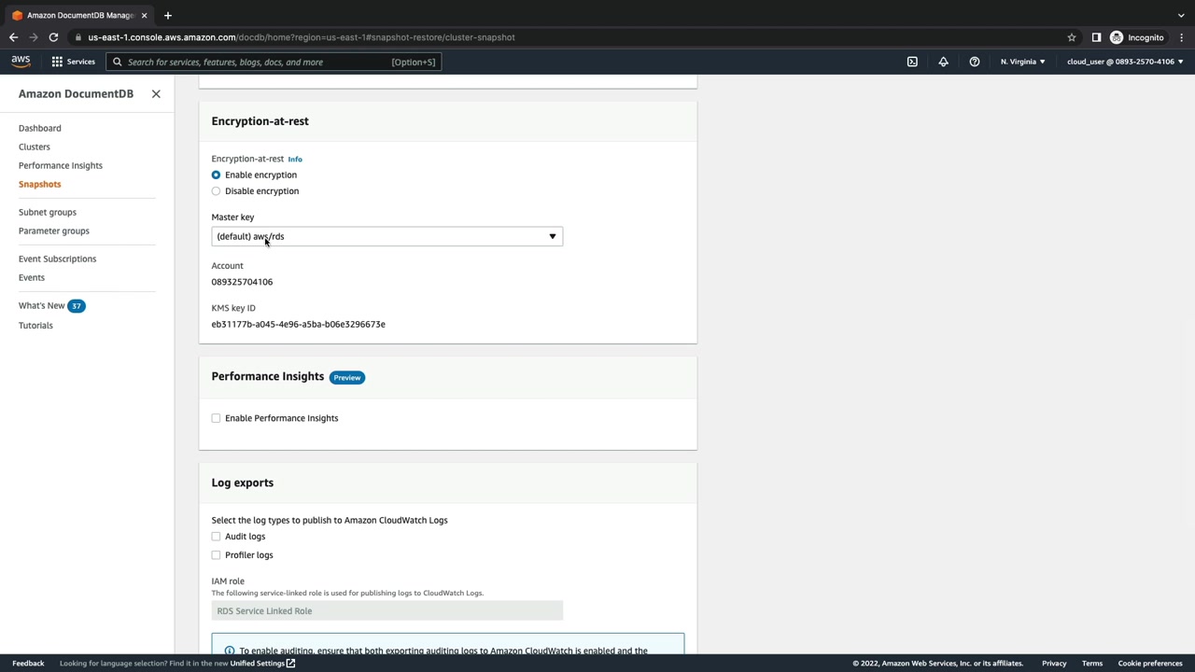Select Disable encryption radio button
Image resolution: width=1195 pixels, height=672 pixels.
(x=216, y=191)
